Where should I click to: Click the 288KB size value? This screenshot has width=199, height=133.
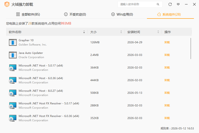coord(95,105)
